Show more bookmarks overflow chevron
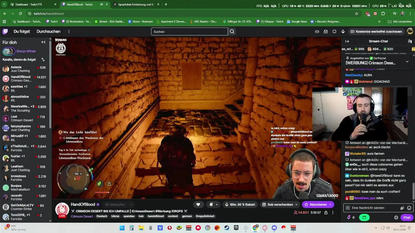Image resolution: width=415 pixels, height=233 pixels. click(x=379, y=22)
